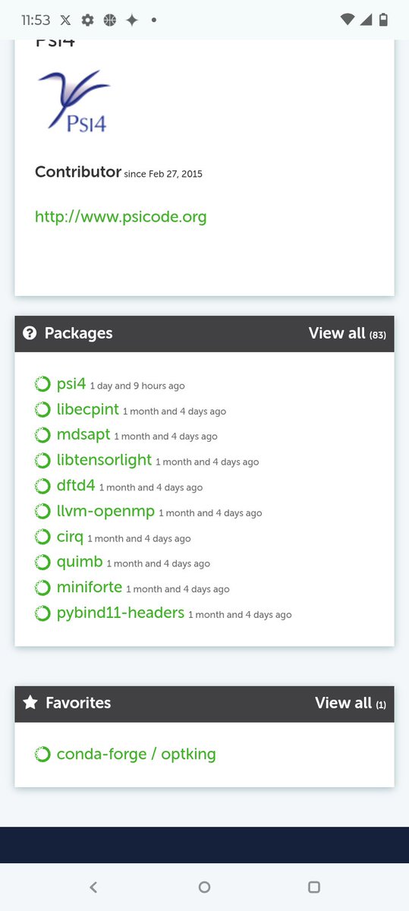Image resolution: width=409 pixels, height=911 pixels.
Task: Open the quimb package
Action: tap(80, 563)
